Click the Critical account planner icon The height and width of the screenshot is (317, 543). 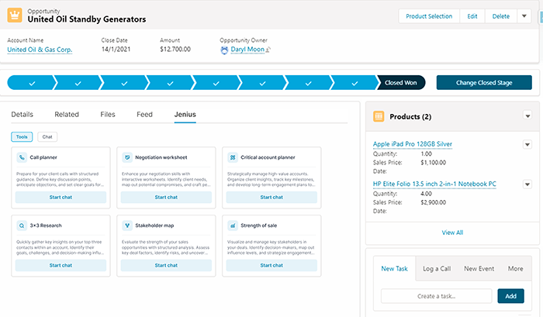(233, 157)
